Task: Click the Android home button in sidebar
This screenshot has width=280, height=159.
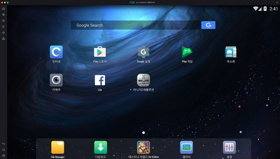Action: point(3,150)
